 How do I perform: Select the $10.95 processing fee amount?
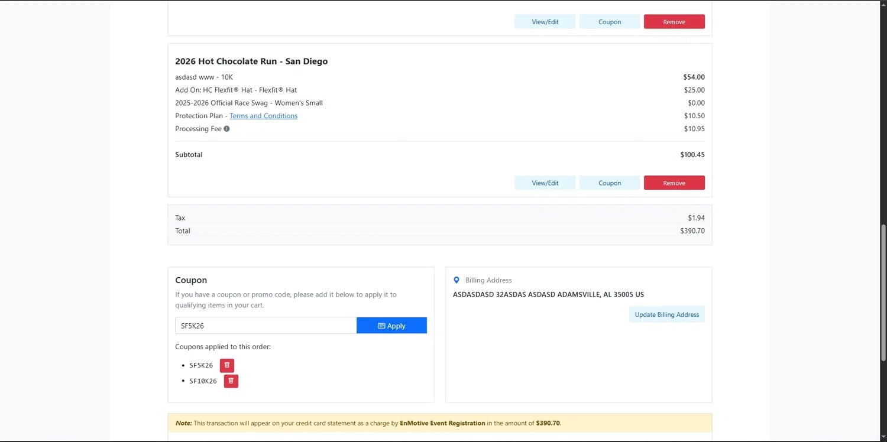point(694,129)
